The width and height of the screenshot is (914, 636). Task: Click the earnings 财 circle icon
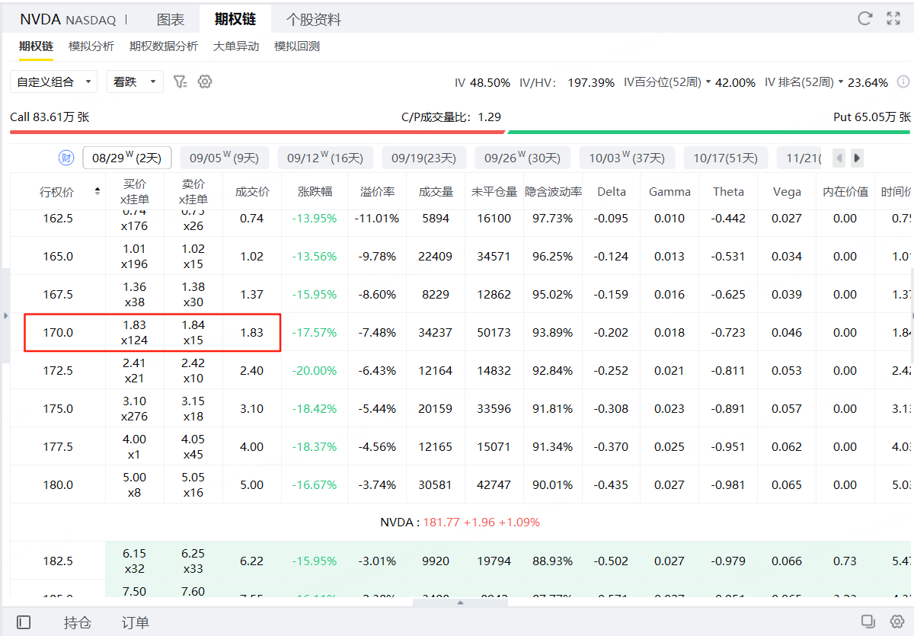click(x=66, y=158)
